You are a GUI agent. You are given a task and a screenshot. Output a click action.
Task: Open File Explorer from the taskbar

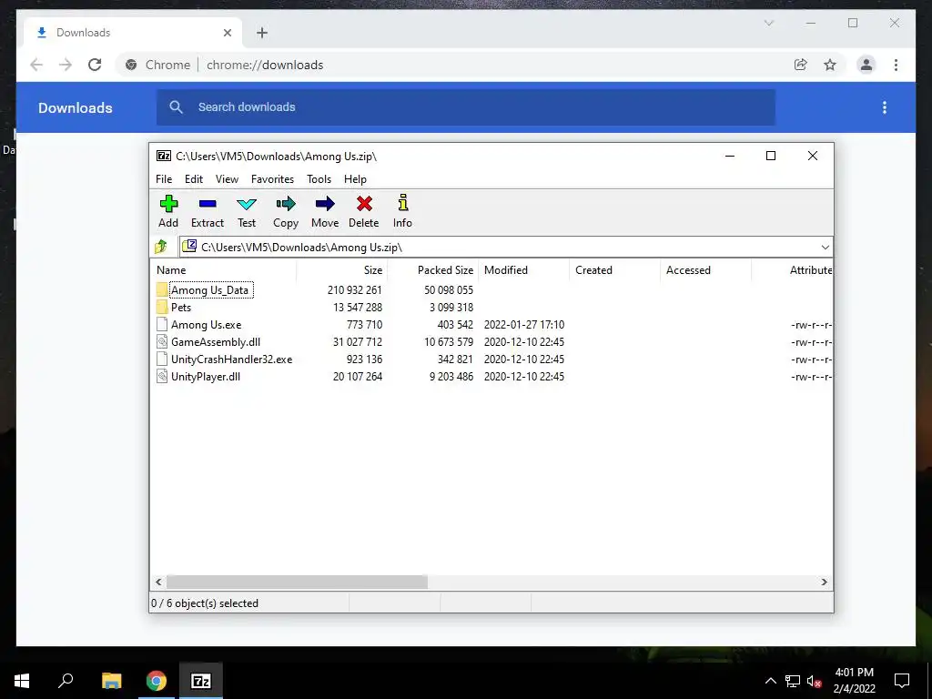[x=111, y=681]
